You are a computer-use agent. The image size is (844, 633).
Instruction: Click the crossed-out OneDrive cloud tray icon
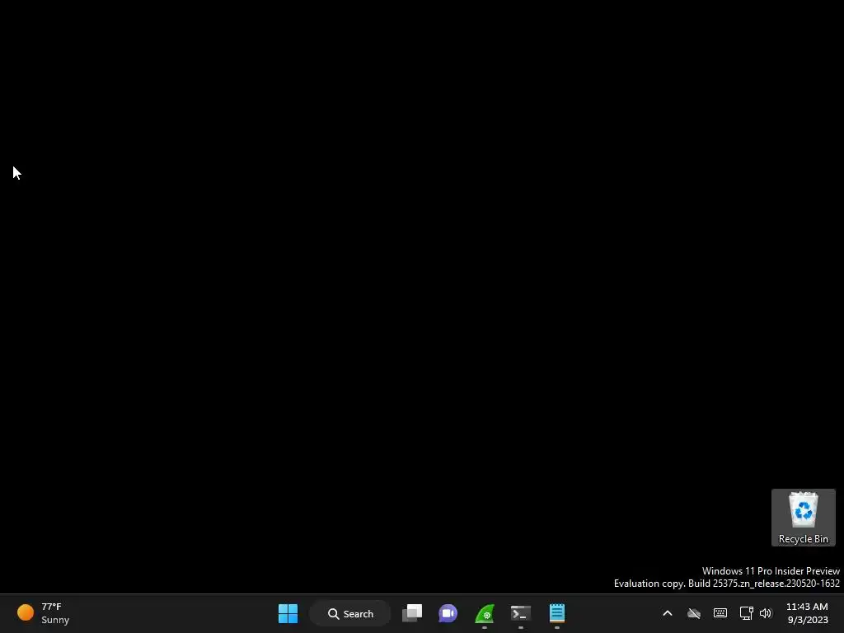click(694, 613)
